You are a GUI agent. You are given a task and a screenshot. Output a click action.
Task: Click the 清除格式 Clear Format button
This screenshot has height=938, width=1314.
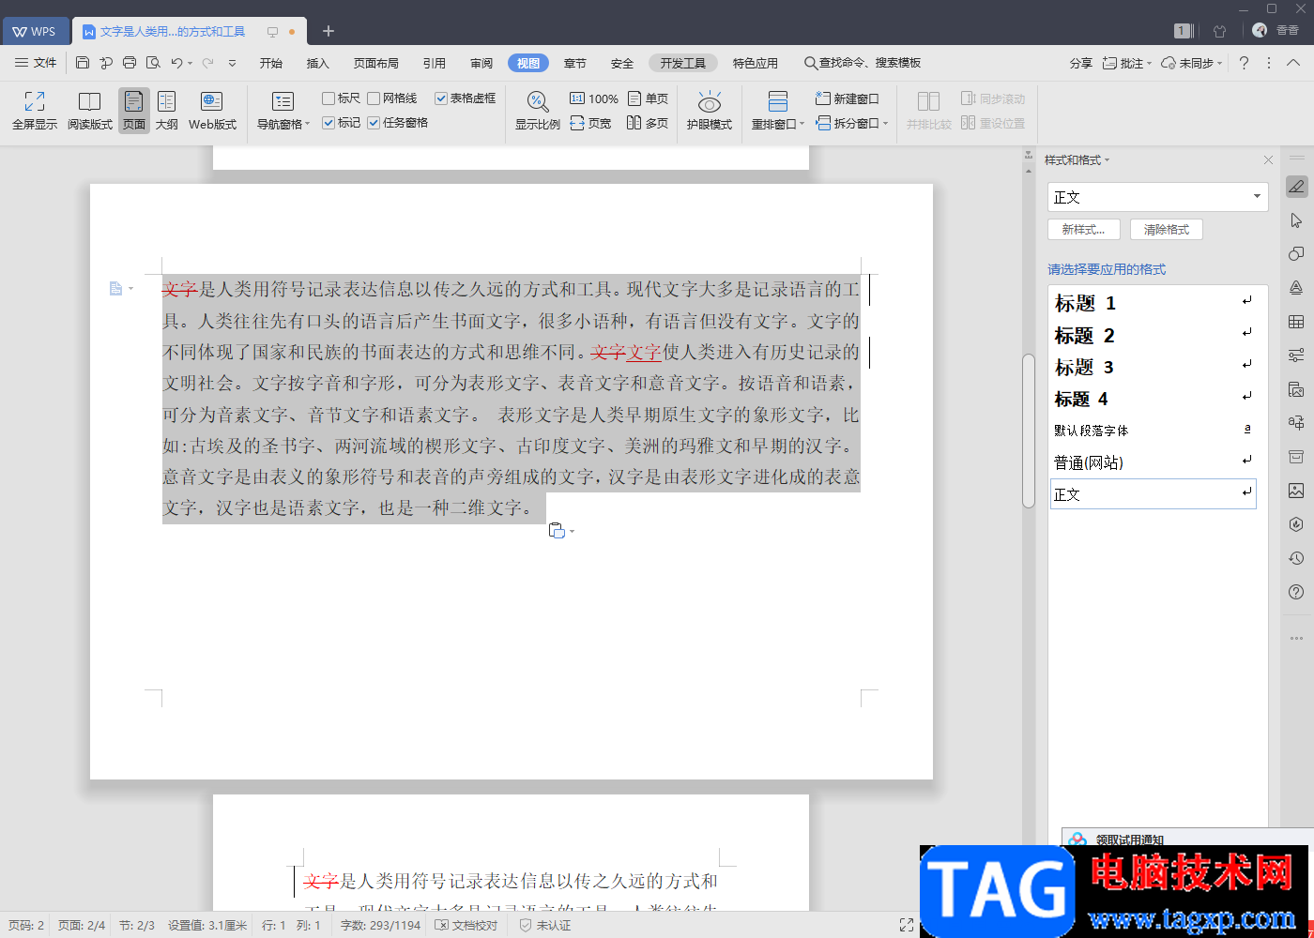[x=1167, y=230]
